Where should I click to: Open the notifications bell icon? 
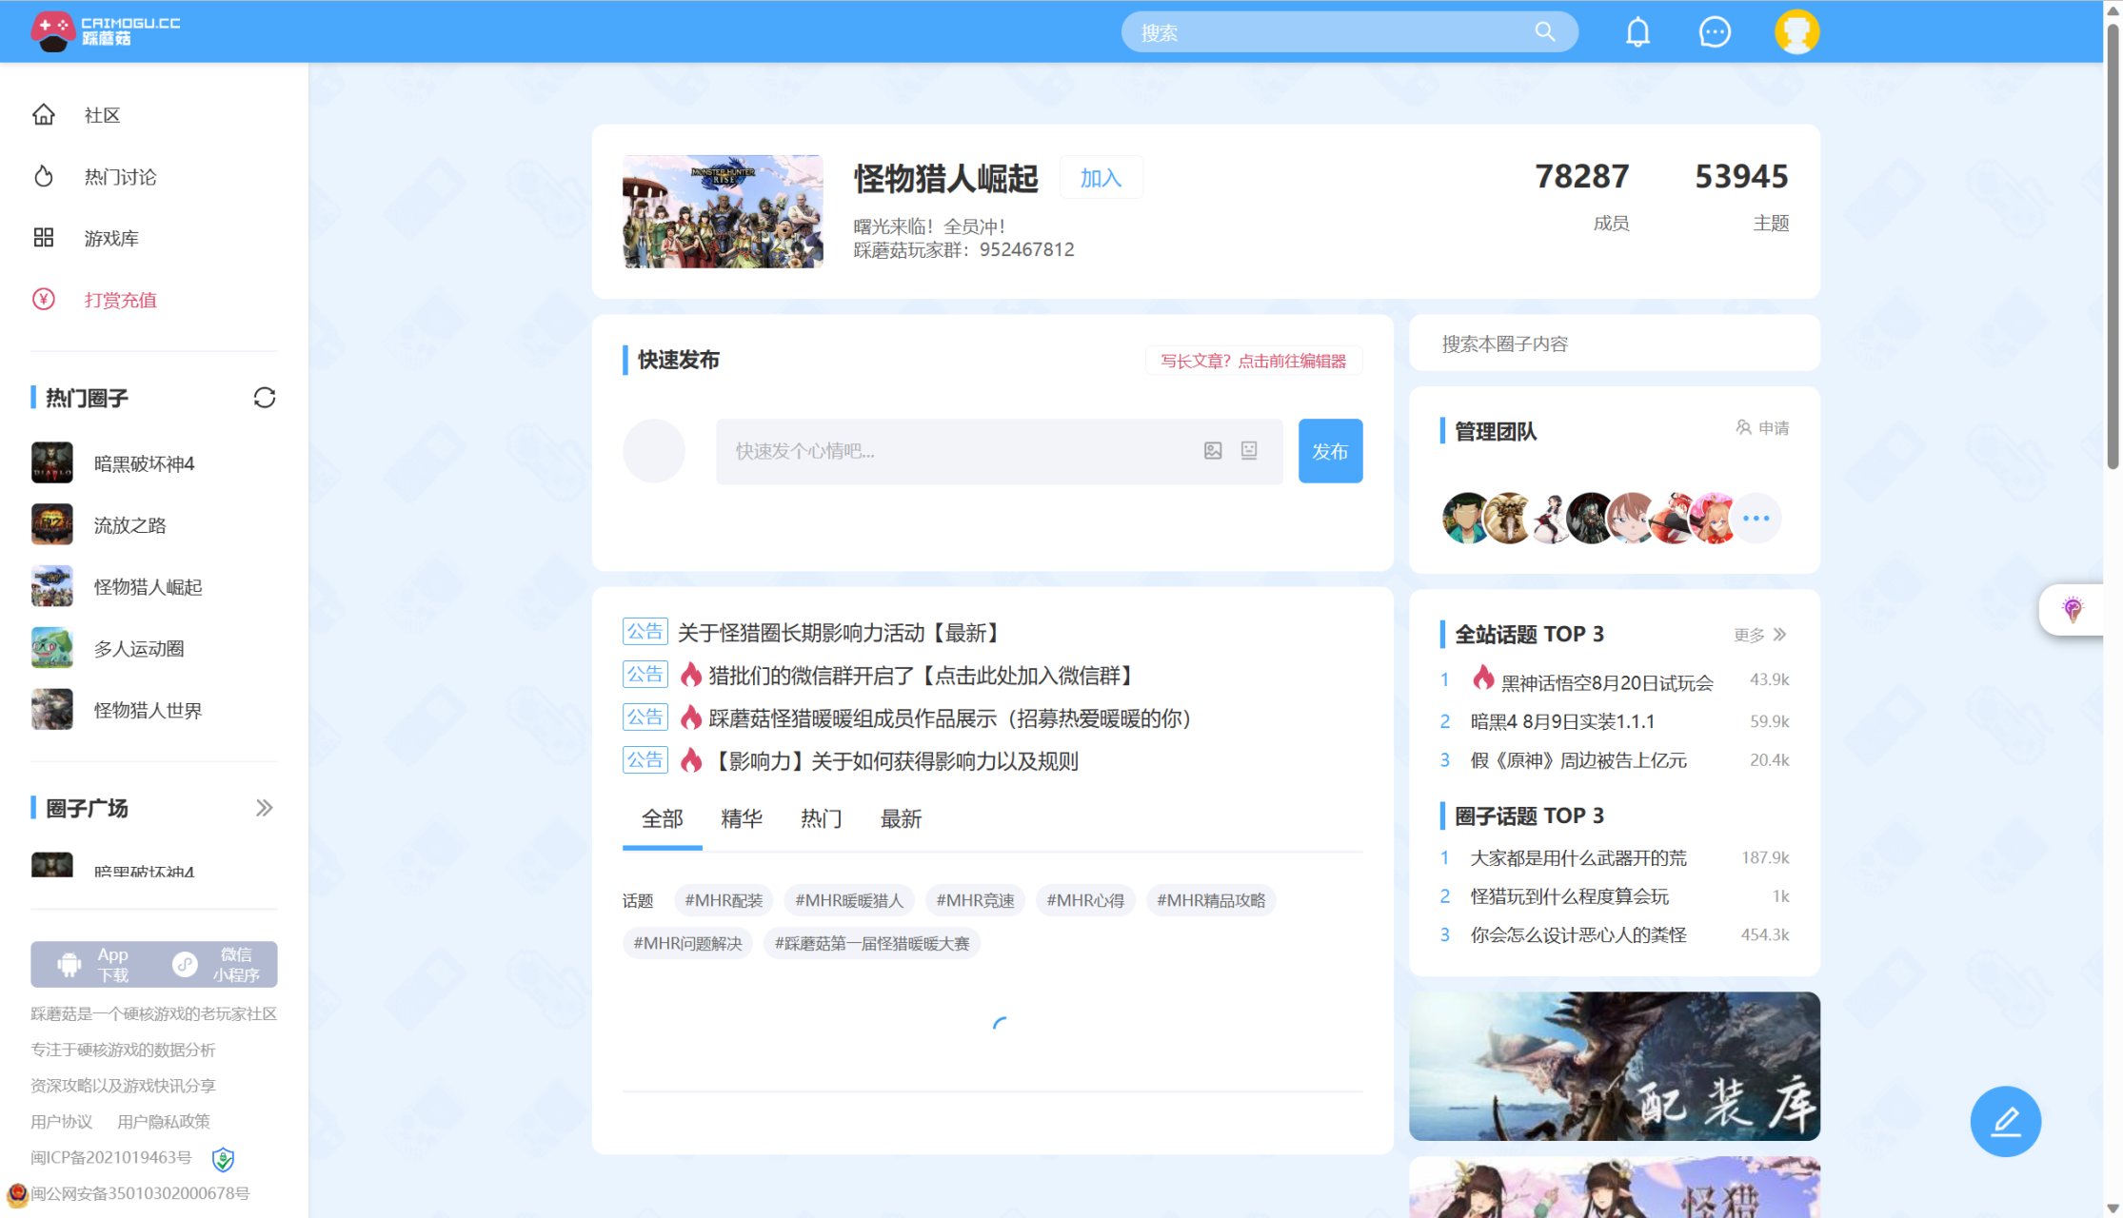click(1637, 32)
